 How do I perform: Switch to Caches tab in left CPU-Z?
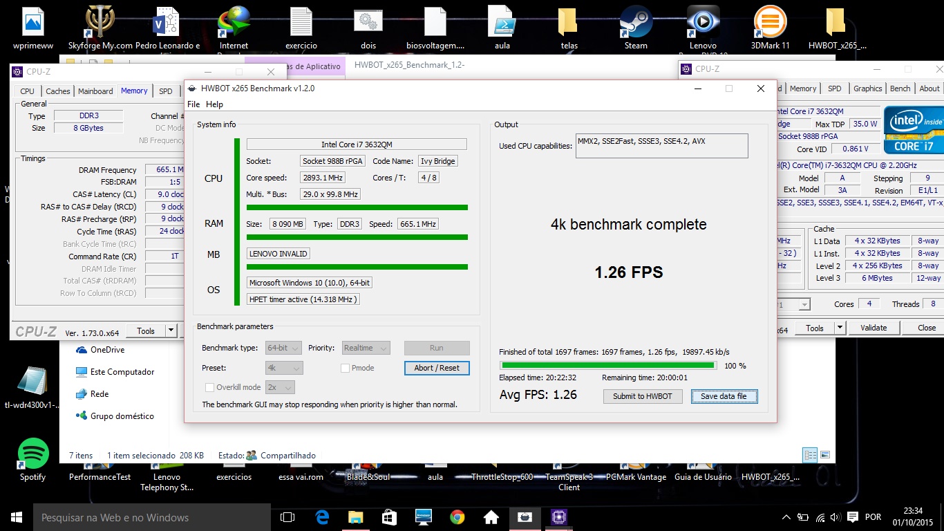pyautogui.click(x=58, y=91)
